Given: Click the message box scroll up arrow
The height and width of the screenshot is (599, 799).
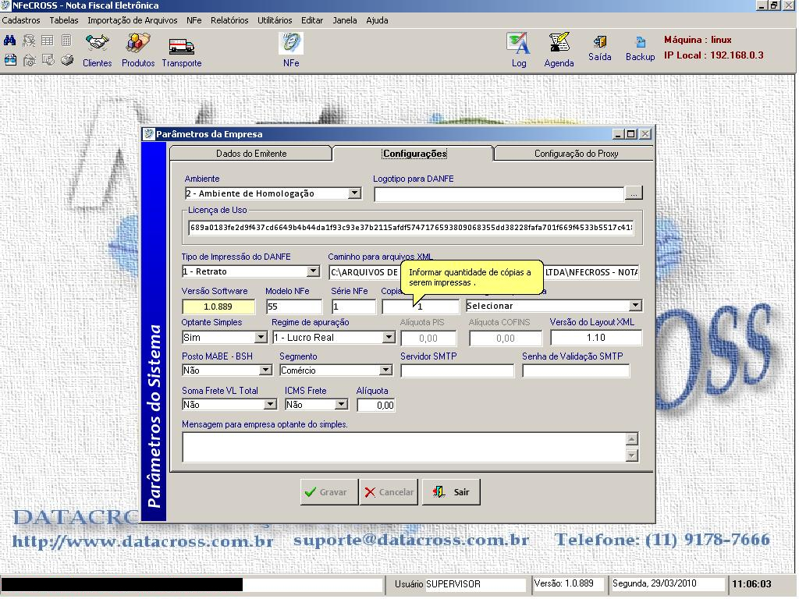Looking at the screenshot, I should [x=632, y=439].
